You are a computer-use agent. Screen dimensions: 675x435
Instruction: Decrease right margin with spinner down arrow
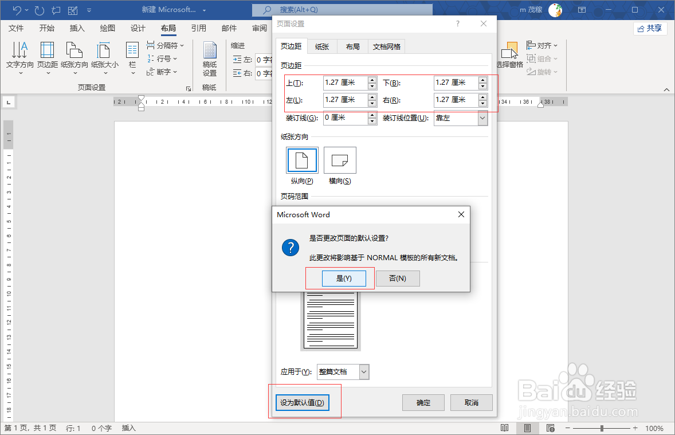[x=483, y=103]
